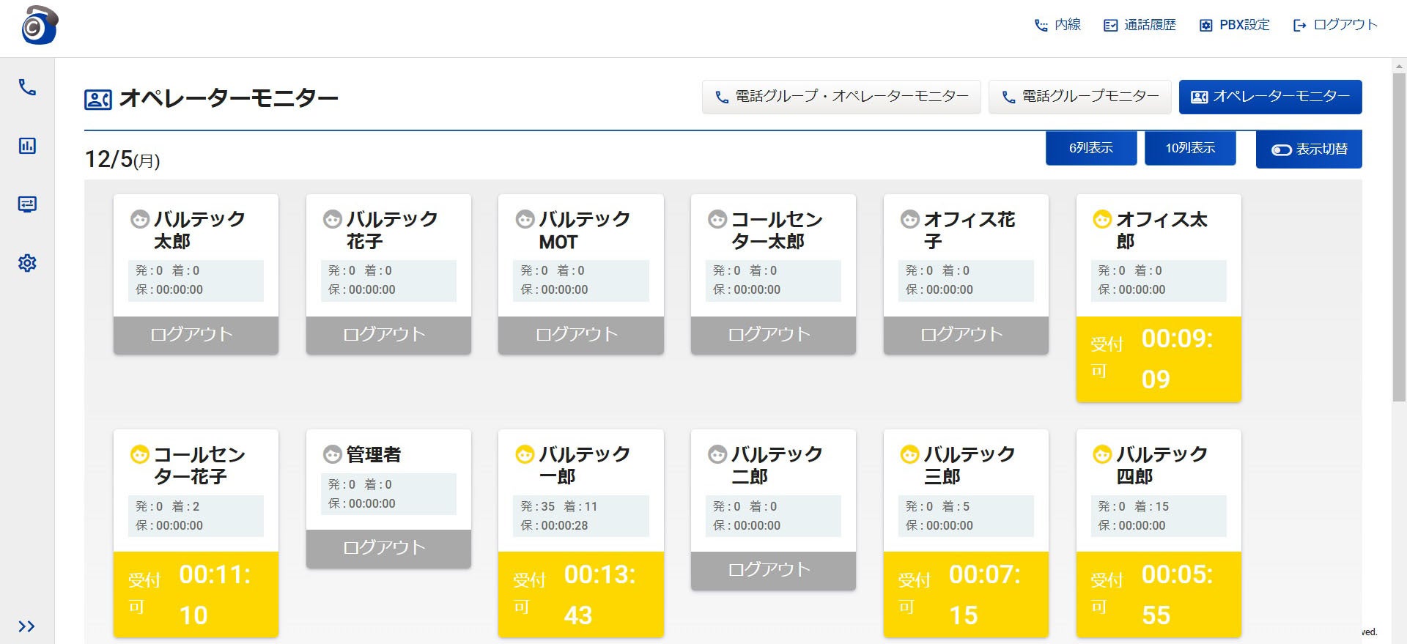Click the message board sidebar icon
1407x644 pixels.
pyautogui.click(x=27, y=204)
